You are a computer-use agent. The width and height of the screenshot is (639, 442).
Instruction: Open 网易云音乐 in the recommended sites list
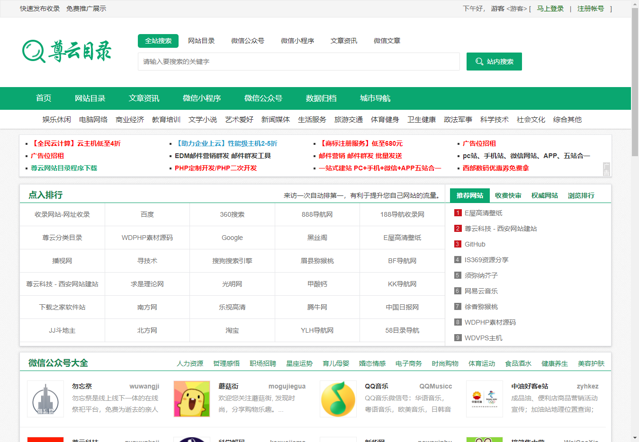pos(481,291)
